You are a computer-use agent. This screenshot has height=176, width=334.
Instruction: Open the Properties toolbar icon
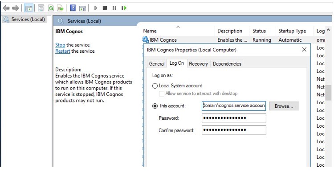coord(41,8)
